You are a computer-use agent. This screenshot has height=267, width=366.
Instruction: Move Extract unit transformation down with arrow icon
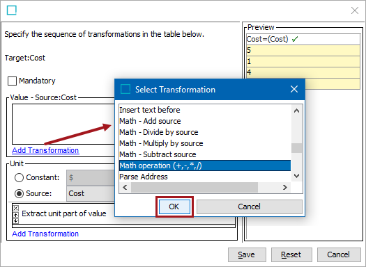click(15, 220)
